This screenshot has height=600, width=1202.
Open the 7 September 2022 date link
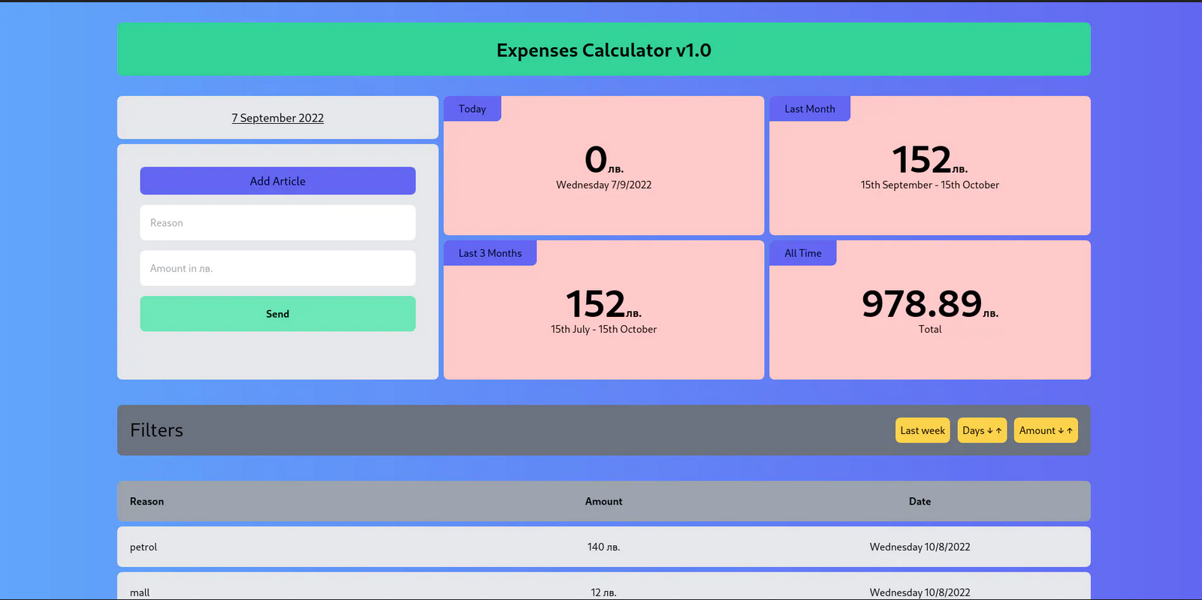pyautogui.click(x=277, y=118)
